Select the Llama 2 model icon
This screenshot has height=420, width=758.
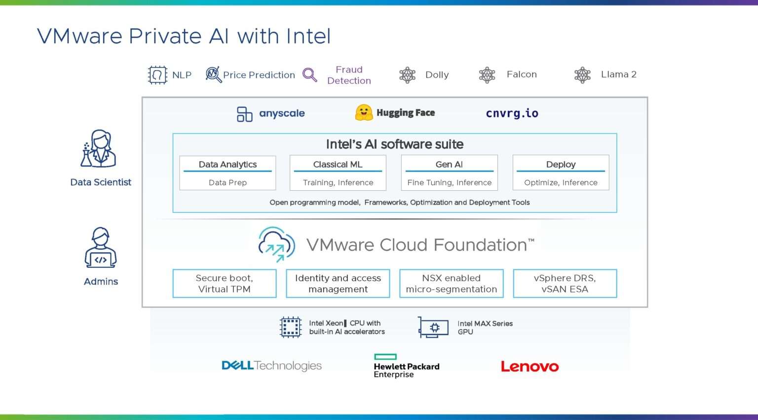click(x=582, y=74)
